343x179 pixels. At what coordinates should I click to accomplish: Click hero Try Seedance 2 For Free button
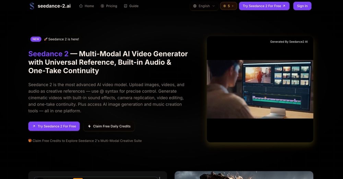pyautogui.click(x=54, y=126)
